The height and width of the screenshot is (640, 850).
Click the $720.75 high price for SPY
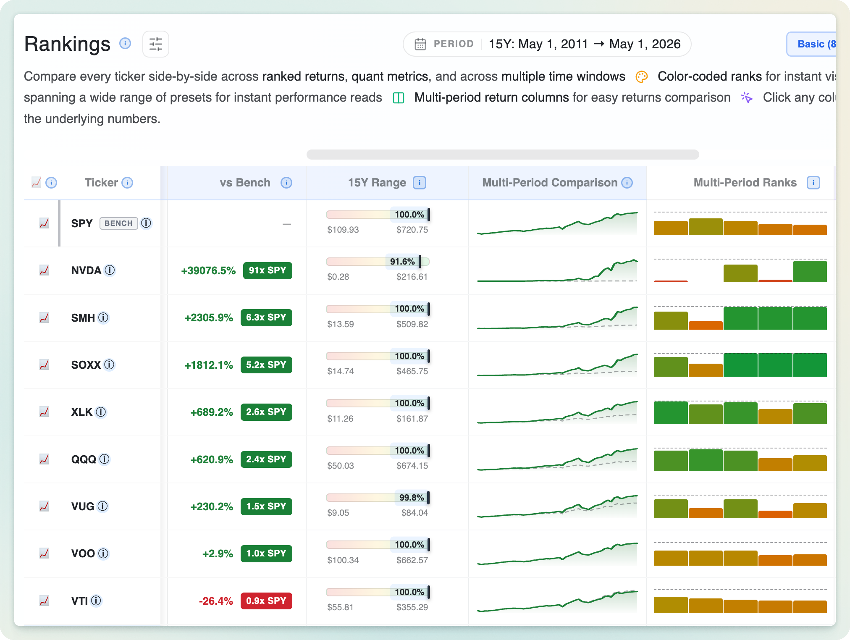pyautogui.click(x=412, y=230)
